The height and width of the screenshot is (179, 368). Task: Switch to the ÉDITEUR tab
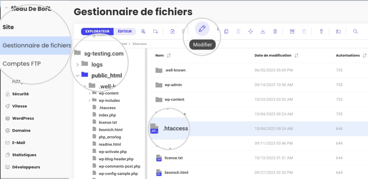click(x=125, y=31)
